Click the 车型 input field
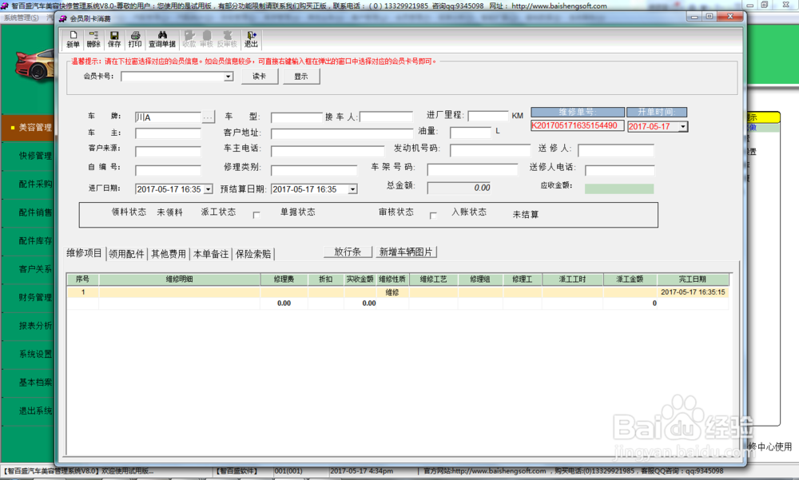 click(x=297, y=117)
